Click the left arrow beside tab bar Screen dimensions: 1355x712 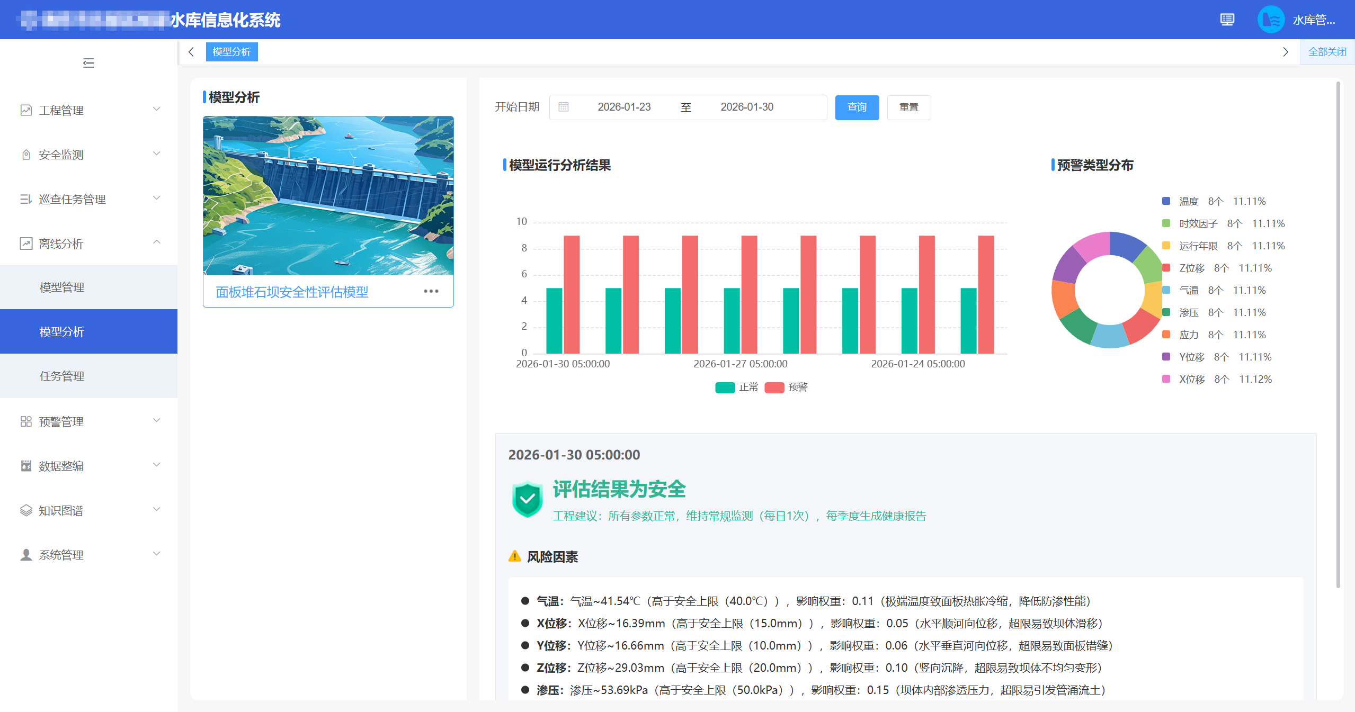(191, 52)
